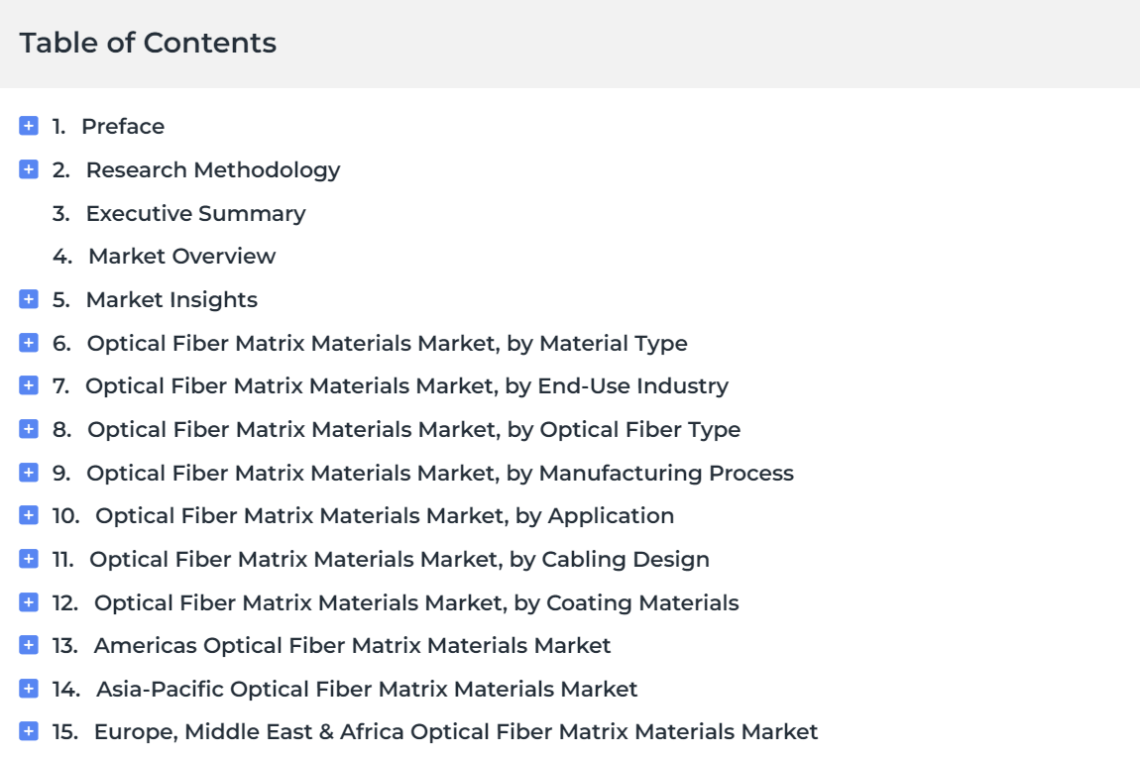Viewport: 1140px width, 757px height.
Task: Click plus icon beside by Coating Materials
Action: [x=29, y=602]
